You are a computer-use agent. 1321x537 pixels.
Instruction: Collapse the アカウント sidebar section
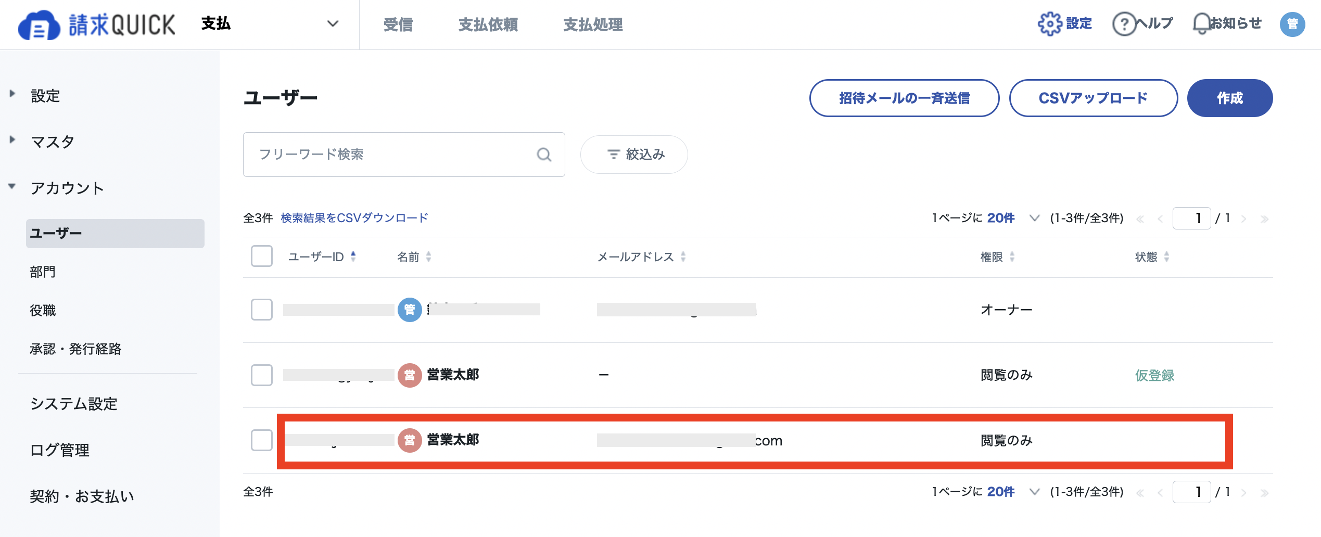[x=12, y=186]
